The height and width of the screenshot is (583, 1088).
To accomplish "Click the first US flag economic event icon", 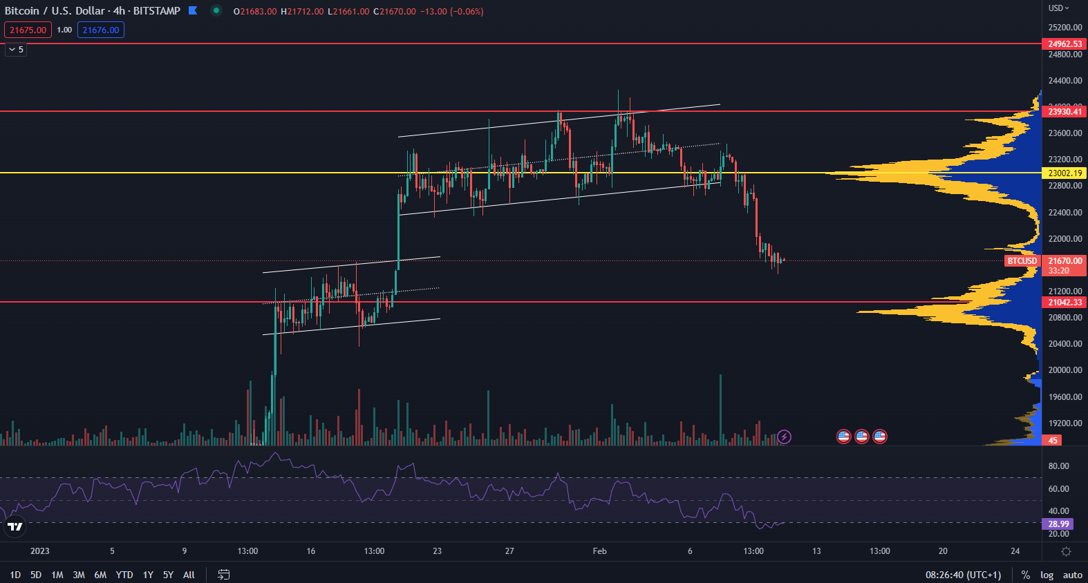I will [843, 437].
